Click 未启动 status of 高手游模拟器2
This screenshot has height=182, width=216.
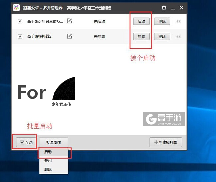click(99, 37)
